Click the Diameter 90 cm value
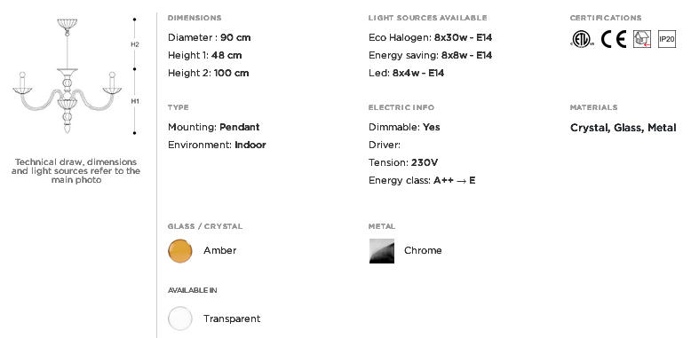The height and width of the screenshot is (338, 691). pyautogui.click(x=210, y=37)
